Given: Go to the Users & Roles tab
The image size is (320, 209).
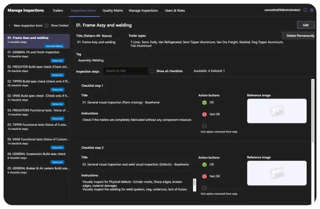Looking at the screenshot, I should tap(175, 10).
